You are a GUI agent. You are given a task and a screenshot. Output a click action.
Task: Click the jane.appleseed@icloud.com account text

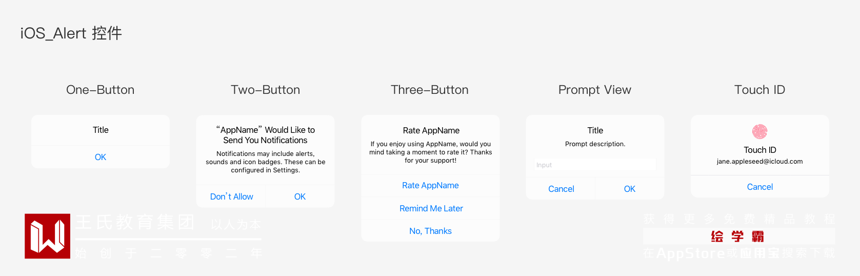coord(759,162)
